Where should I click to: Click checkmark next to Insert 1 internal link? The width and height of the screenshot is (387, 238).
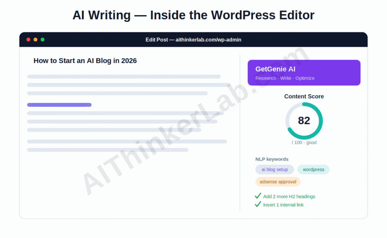point(258,204)
